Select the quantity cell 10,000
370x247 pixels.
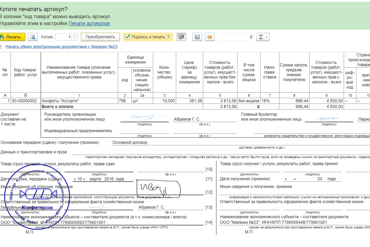(x=164, y=101)
